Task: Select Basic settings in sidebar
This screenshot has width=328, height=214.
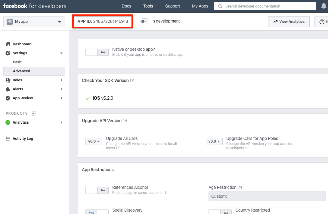Action: [x=17, y=62]
